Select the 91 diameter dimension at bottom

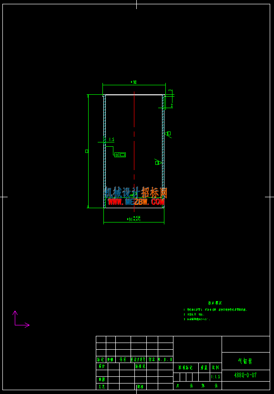134,218
